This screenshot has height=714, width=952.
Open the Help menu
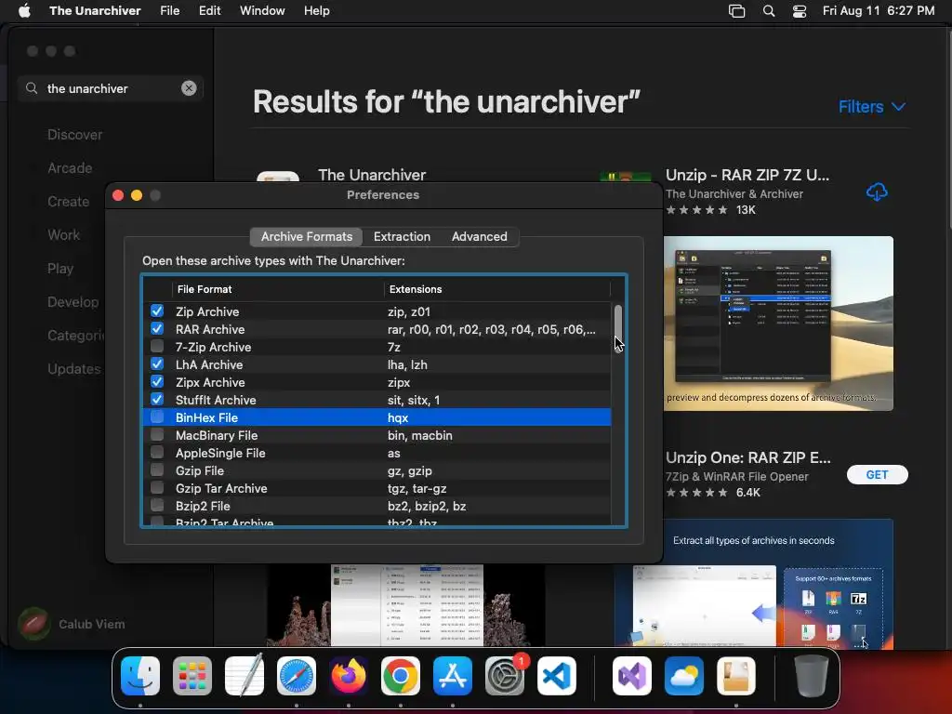pos(316,10)
